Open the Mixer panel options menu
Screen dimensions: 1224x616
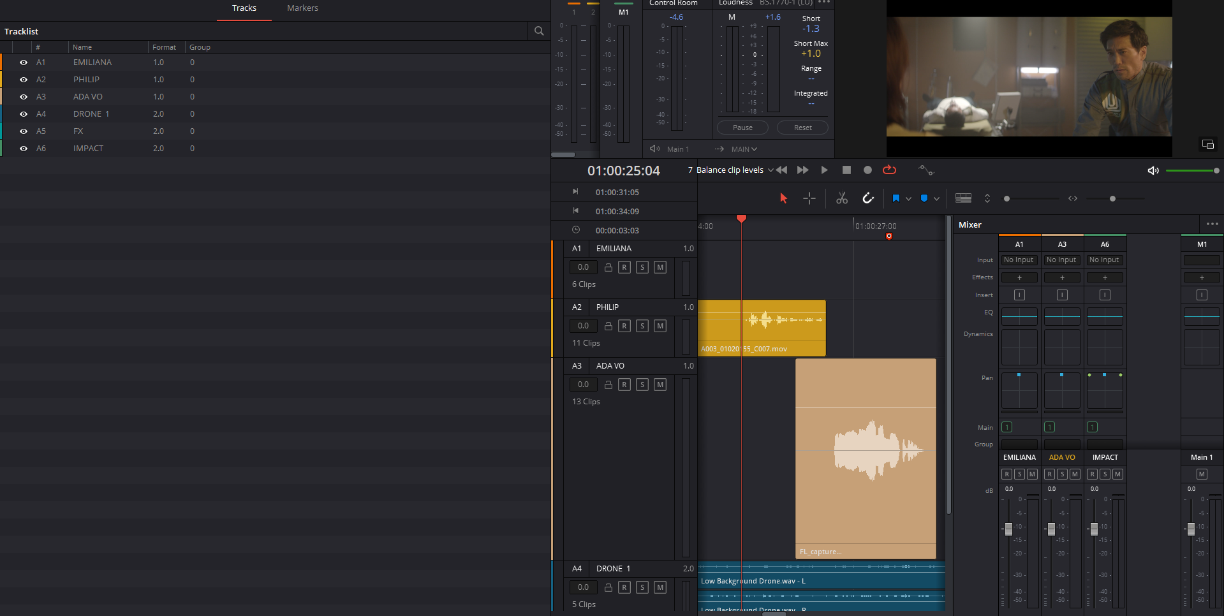click(x=1213, y=224)
